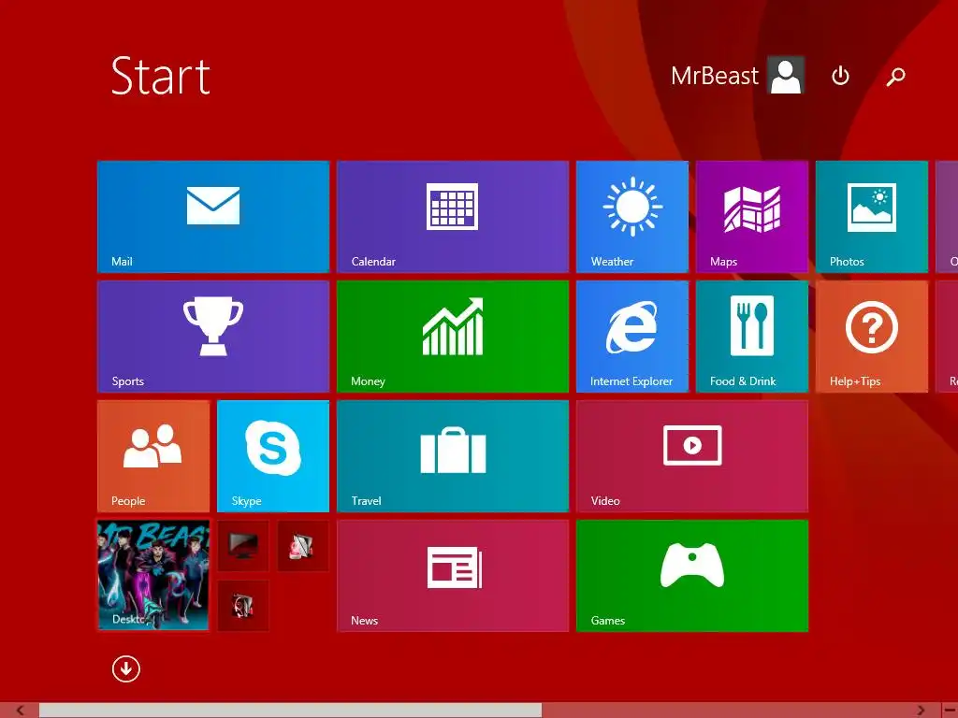Launch the Weather app tile
This screenshot has width=958, height=718.
(632, 217)
